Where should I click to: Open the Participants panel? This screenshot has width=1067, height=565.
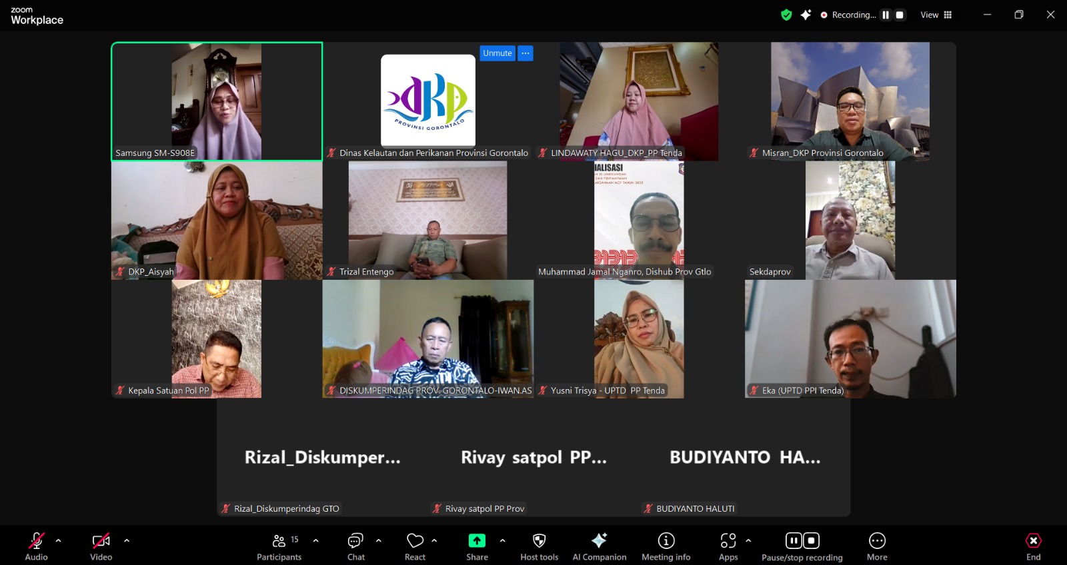click(279, 546)
